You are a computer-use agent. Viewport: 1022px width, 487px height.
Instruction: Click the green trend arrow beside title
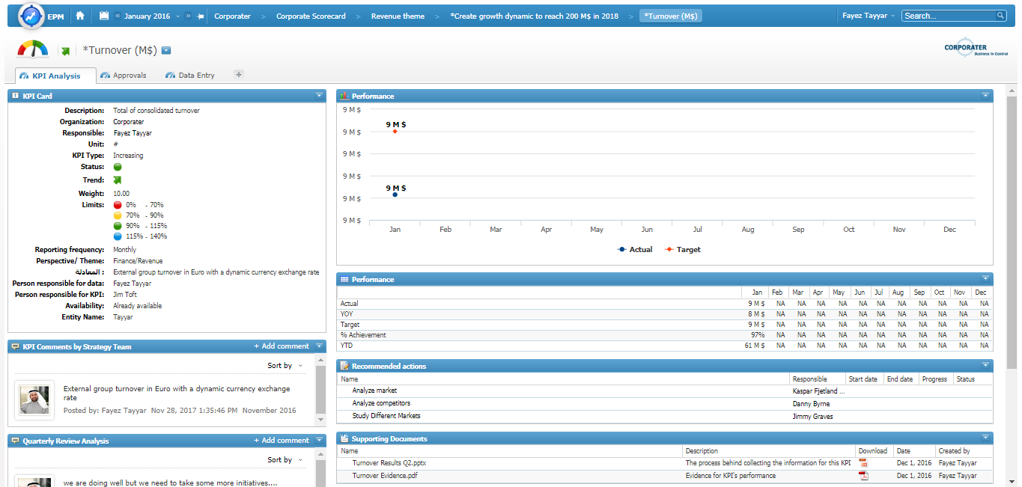[x=65, y=51]
